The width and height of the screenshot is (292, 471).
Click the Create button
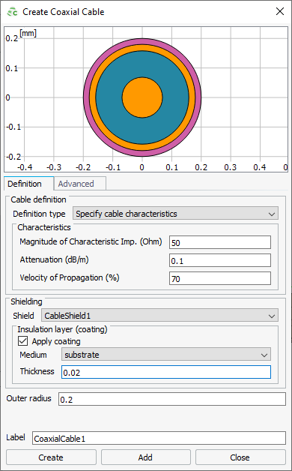[x=51, y=457]
